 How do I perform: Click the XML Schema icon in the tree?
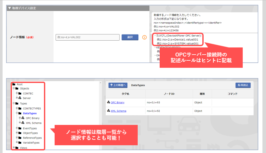[x=23, y=123]
